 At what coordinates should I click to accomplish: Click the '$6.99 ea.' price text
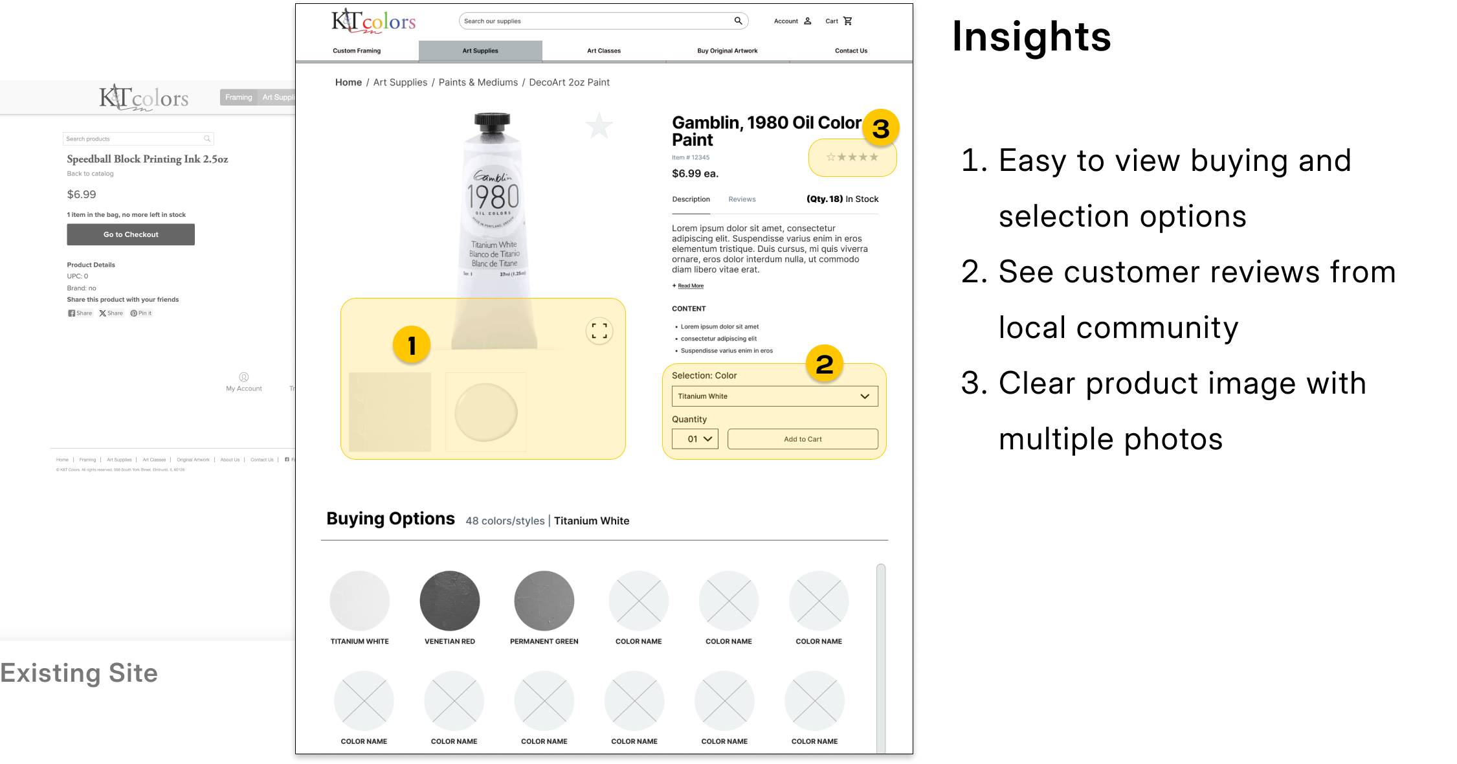(x=695, y=174)
